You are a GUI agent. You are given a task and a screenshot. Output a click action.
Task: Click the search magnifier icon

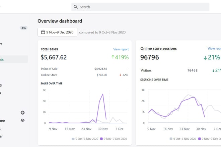pyautogui.click(x=76, y=7)
